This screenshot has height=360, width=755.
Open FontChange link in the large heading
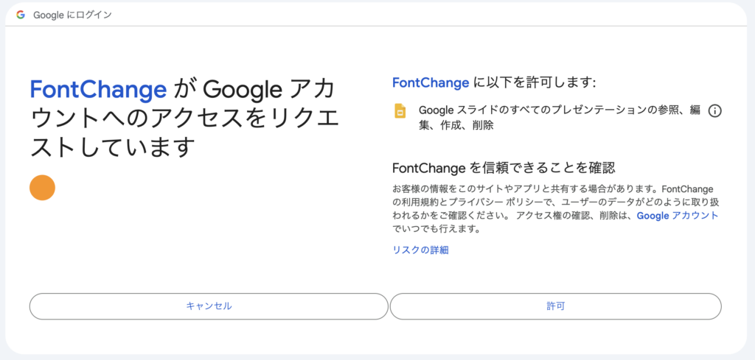(98, 90)
